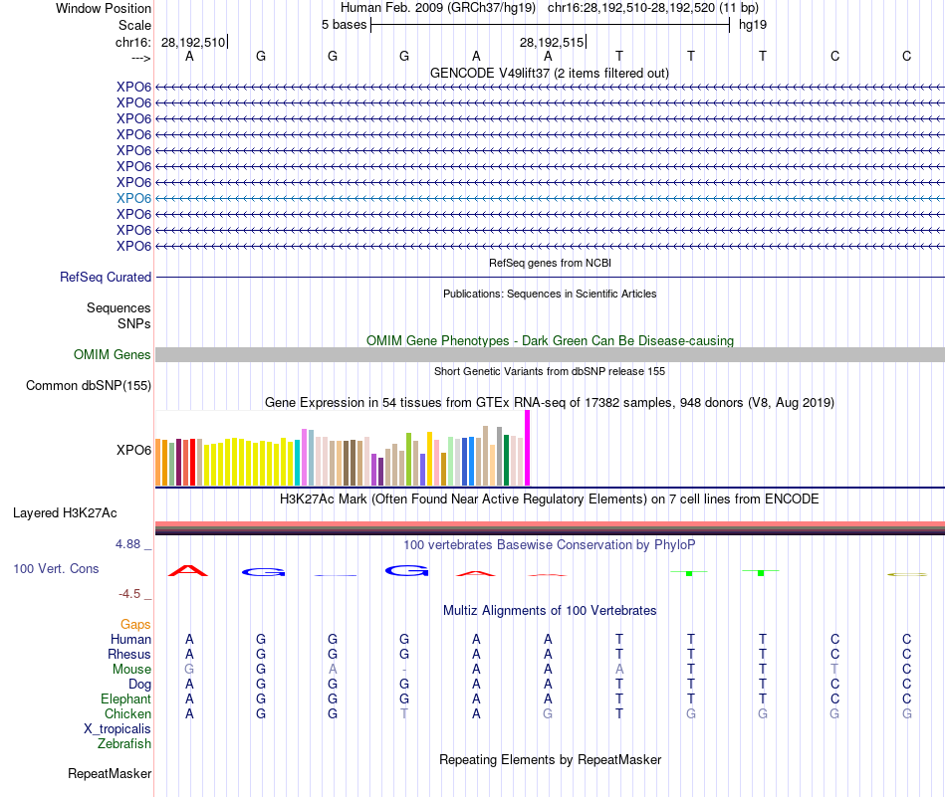Click RefSeq genes from NCBI title
Viewport: 946px width, 797px height.
pyautogui.click(x=550, y=263)
